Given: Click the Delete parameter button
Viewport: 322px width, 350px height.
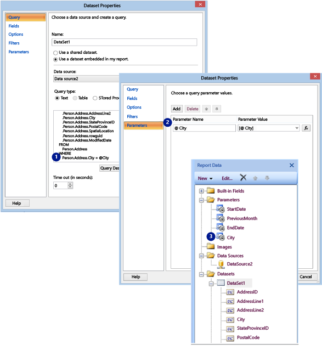Looking at the screenshot, I should pos(193,109).
